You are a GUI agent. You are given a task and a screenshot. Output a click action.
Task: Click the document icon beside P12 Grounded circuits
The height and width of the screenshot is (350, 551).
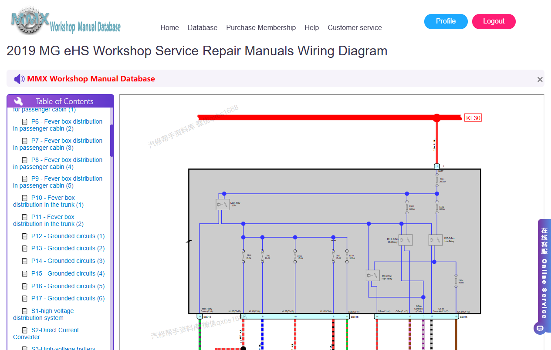[25, 236]
